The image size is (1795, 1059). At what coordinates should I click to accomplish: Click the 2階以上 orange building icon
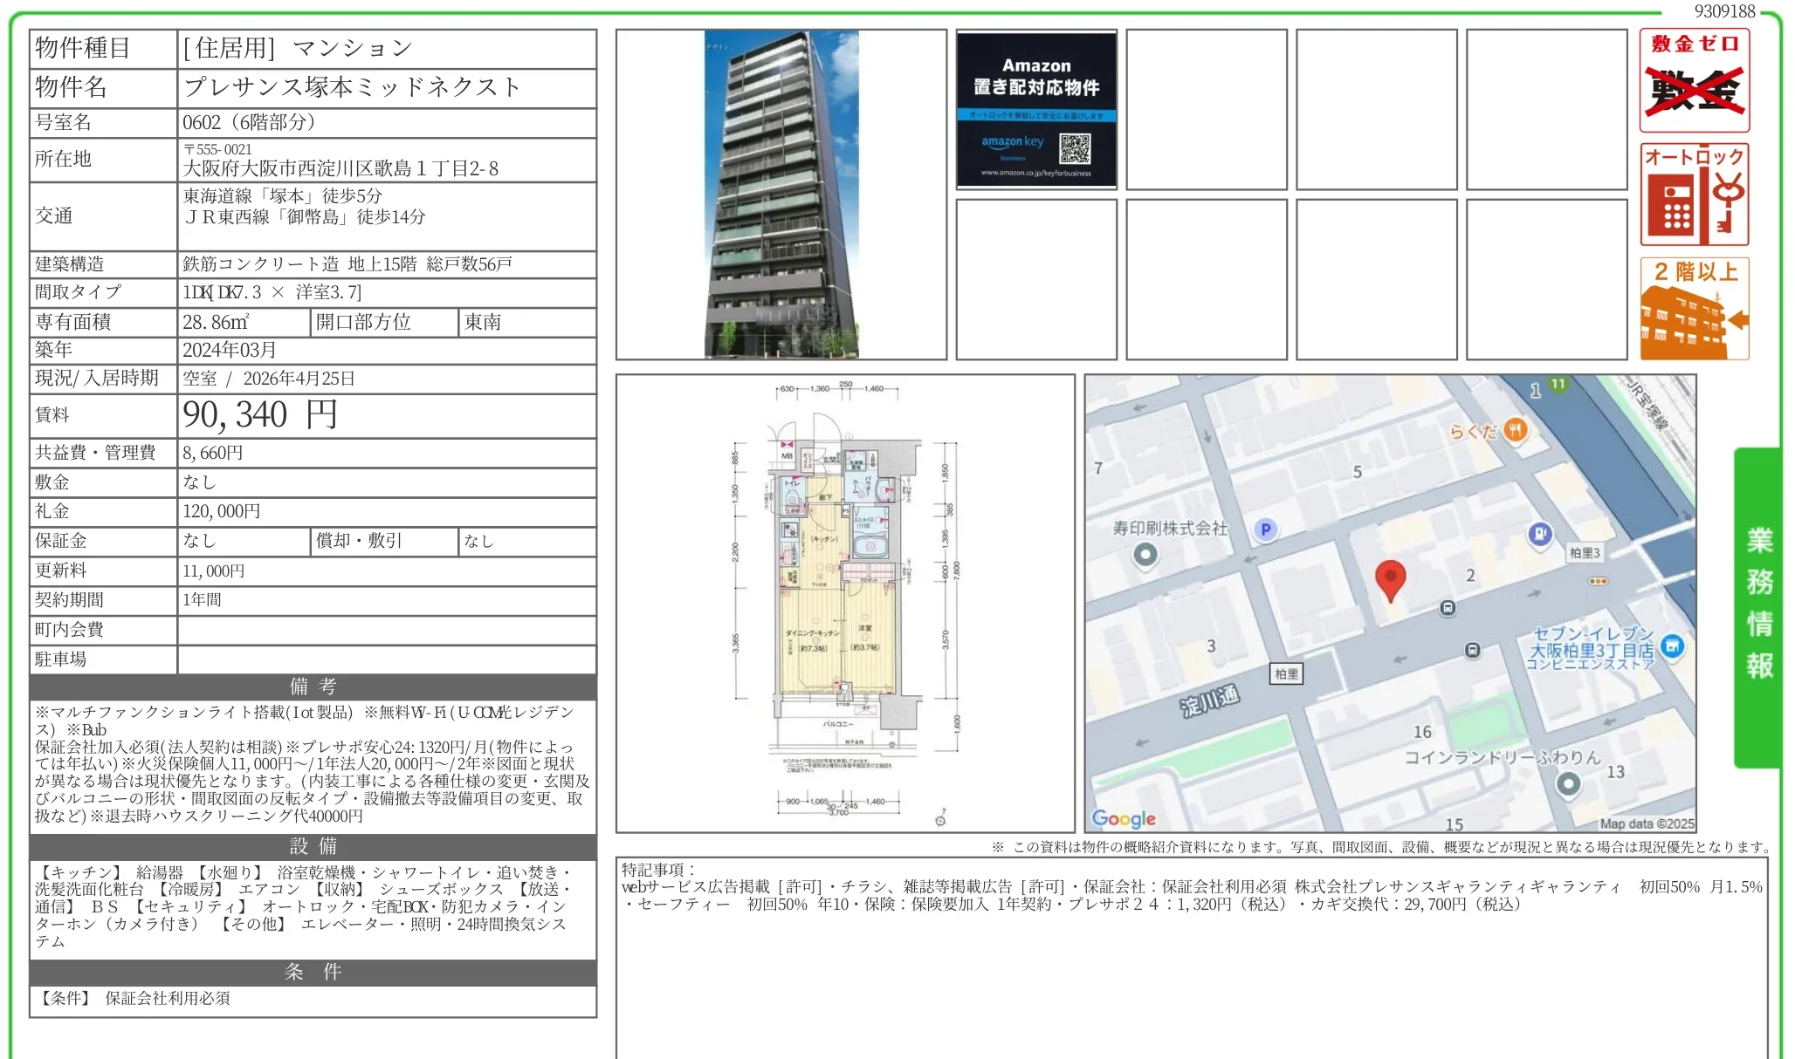pyautogui.click(x=1694, y=309)
